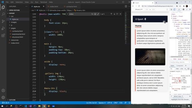Open the Explorer view in activity bar

3,7
